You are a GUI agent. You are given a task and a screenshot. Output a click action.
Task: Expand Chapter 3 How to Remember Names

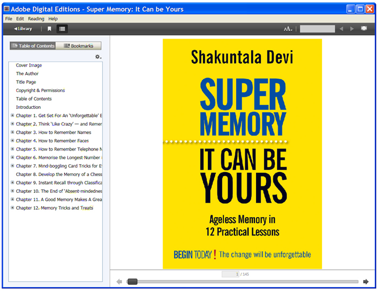click(x=12, y=132)
